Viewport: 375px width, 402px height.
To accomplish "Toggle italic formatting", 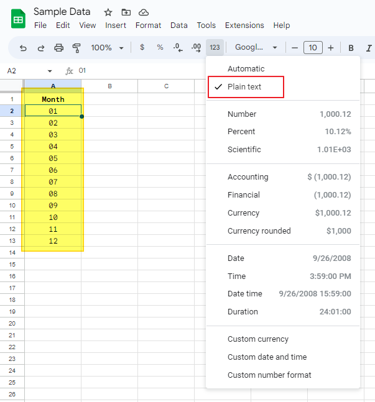I will coord(369,48).
